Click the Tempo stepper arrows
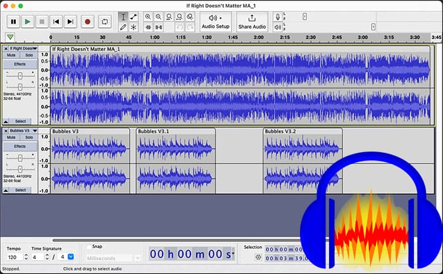443x274 pixels. tap(26, 257)
